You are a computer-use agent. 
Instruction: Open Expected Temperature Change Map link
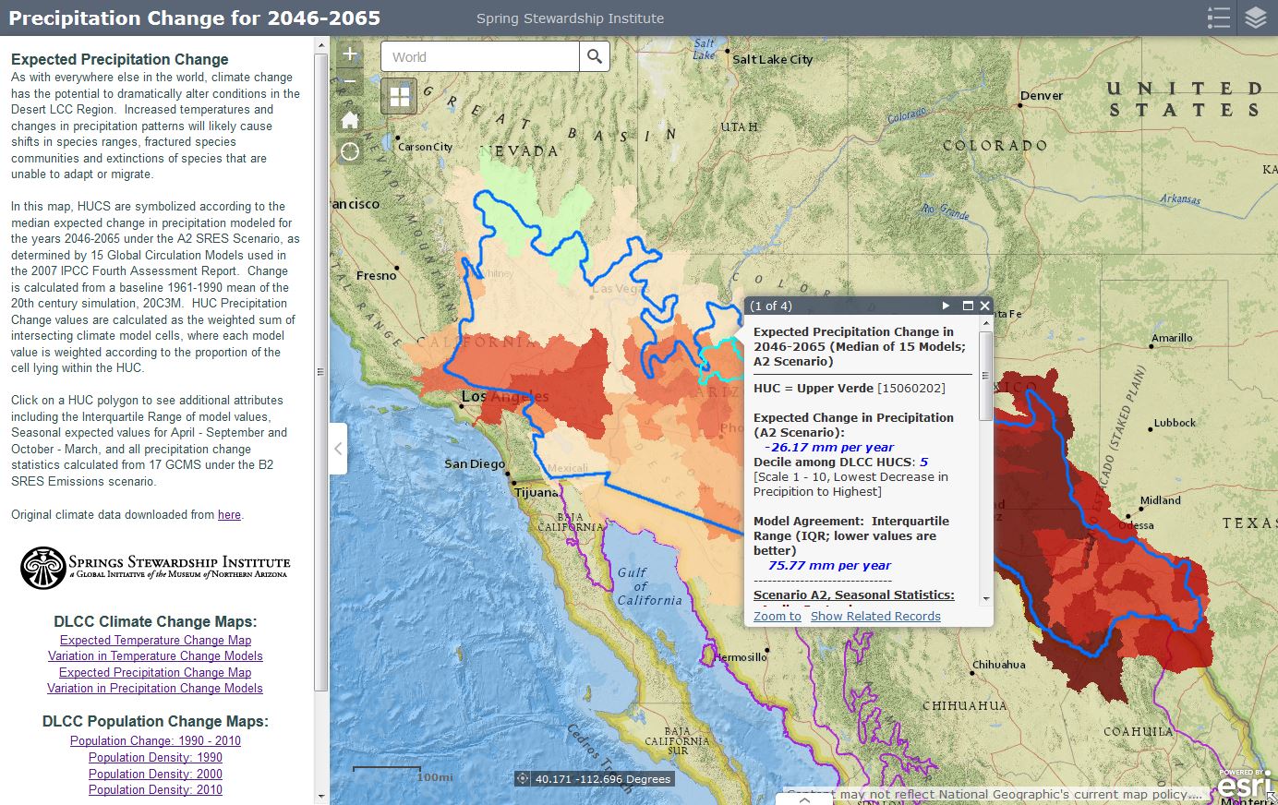pos(155,640)
